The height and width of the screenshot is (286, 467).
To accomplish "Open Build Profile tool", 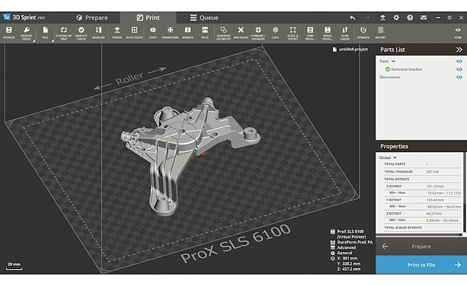I will click(x=327, y=33).
